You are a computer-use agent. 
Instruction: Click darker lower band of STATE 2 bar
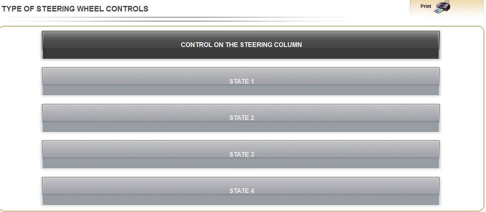pyautogui.click(x=241, y=127)
